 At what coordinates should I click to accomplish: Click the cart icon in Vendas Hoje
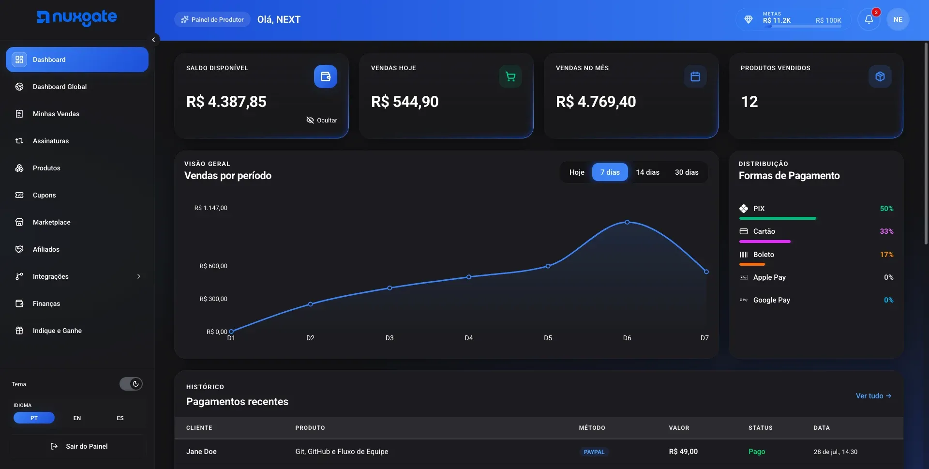click(x=510, y=76)
